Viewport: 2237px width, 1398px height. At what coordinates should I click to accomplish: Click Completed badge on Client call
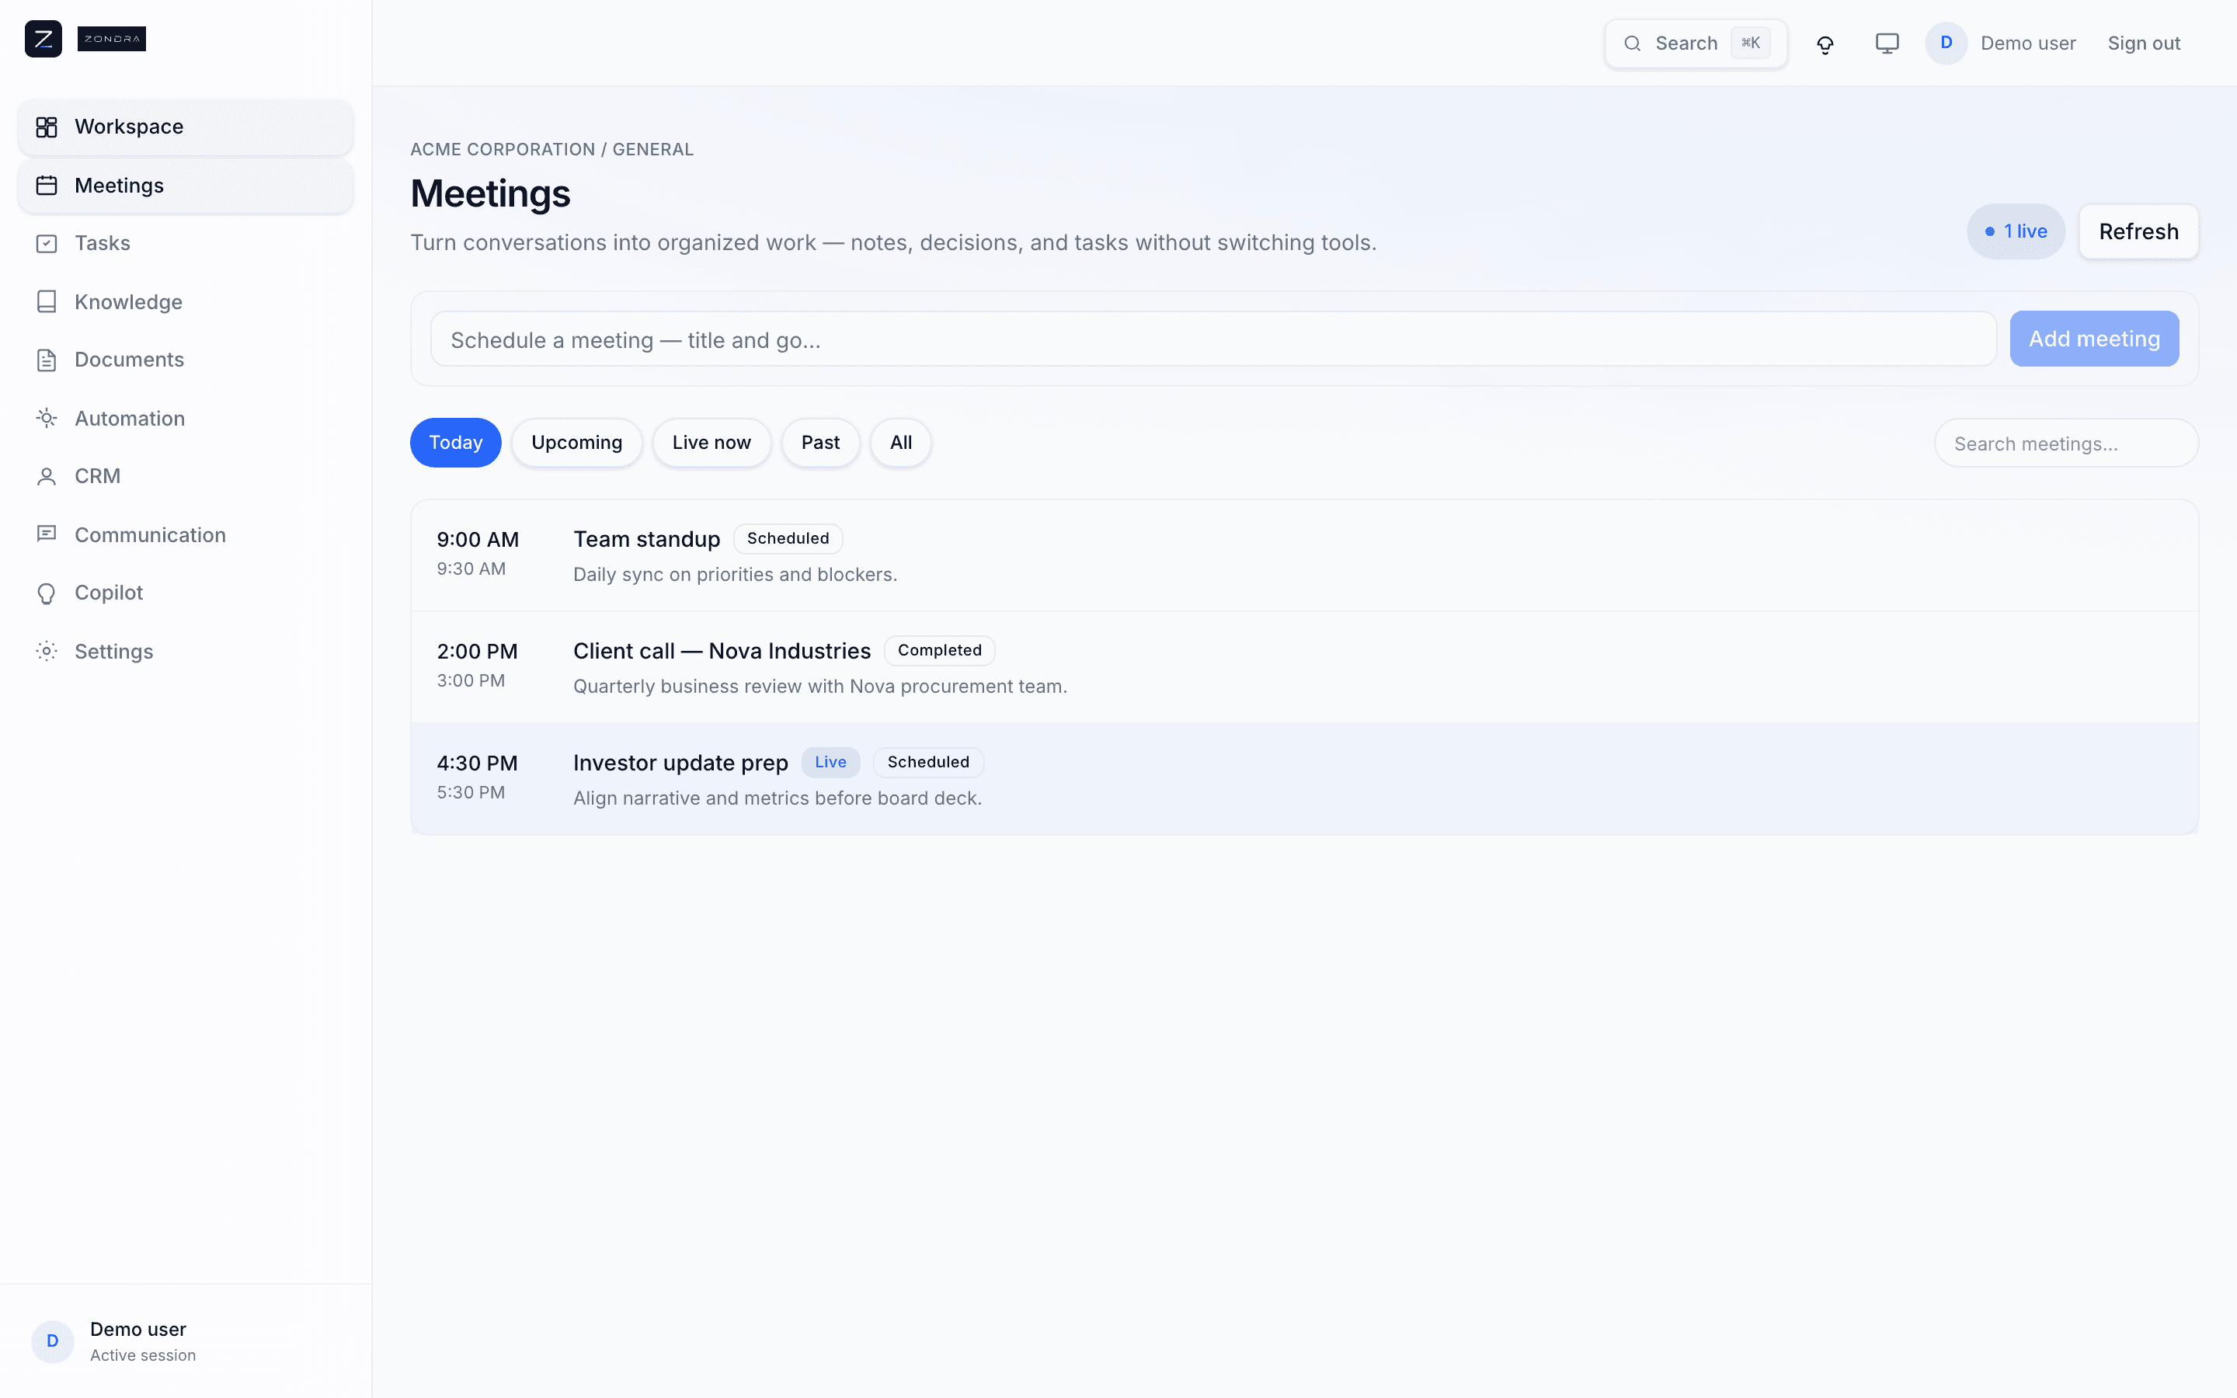click(939, 650)
